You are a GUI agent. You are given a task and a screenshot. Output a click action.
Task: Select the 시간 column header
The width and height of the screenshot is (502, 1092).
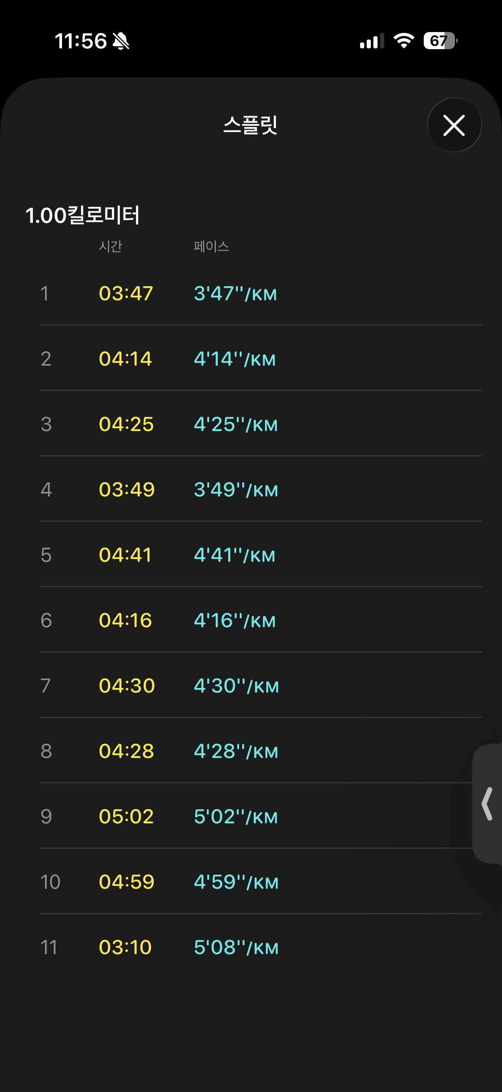pos(110,246)
